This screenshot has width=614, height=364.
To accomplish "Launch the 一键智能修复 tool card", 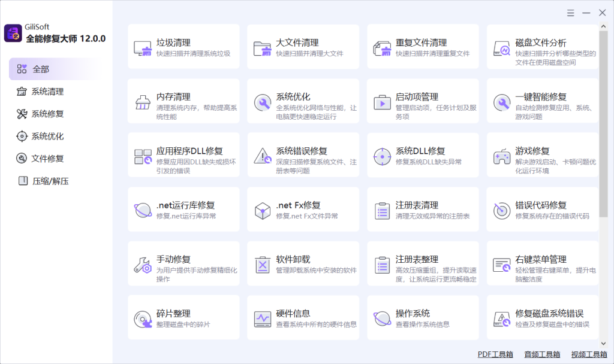I will (x=542, y=102).
